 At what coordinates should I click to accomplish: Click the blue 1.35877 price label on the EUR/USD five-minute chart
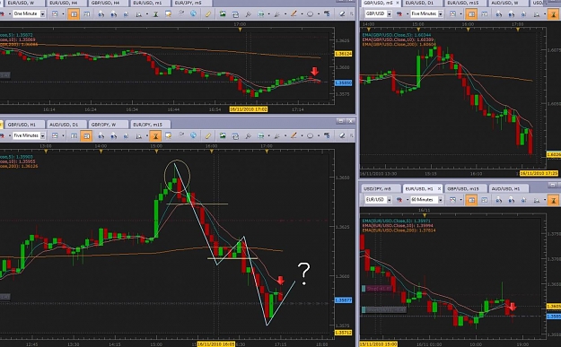pyautogui.click(x=343, y=300)
